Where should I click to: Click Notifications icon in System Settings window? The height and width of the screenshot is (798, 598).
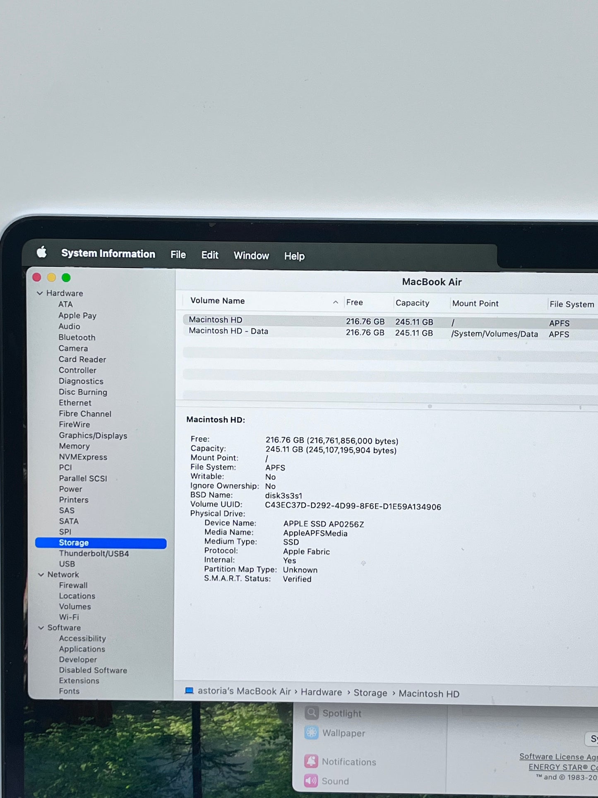pos(311,761)
